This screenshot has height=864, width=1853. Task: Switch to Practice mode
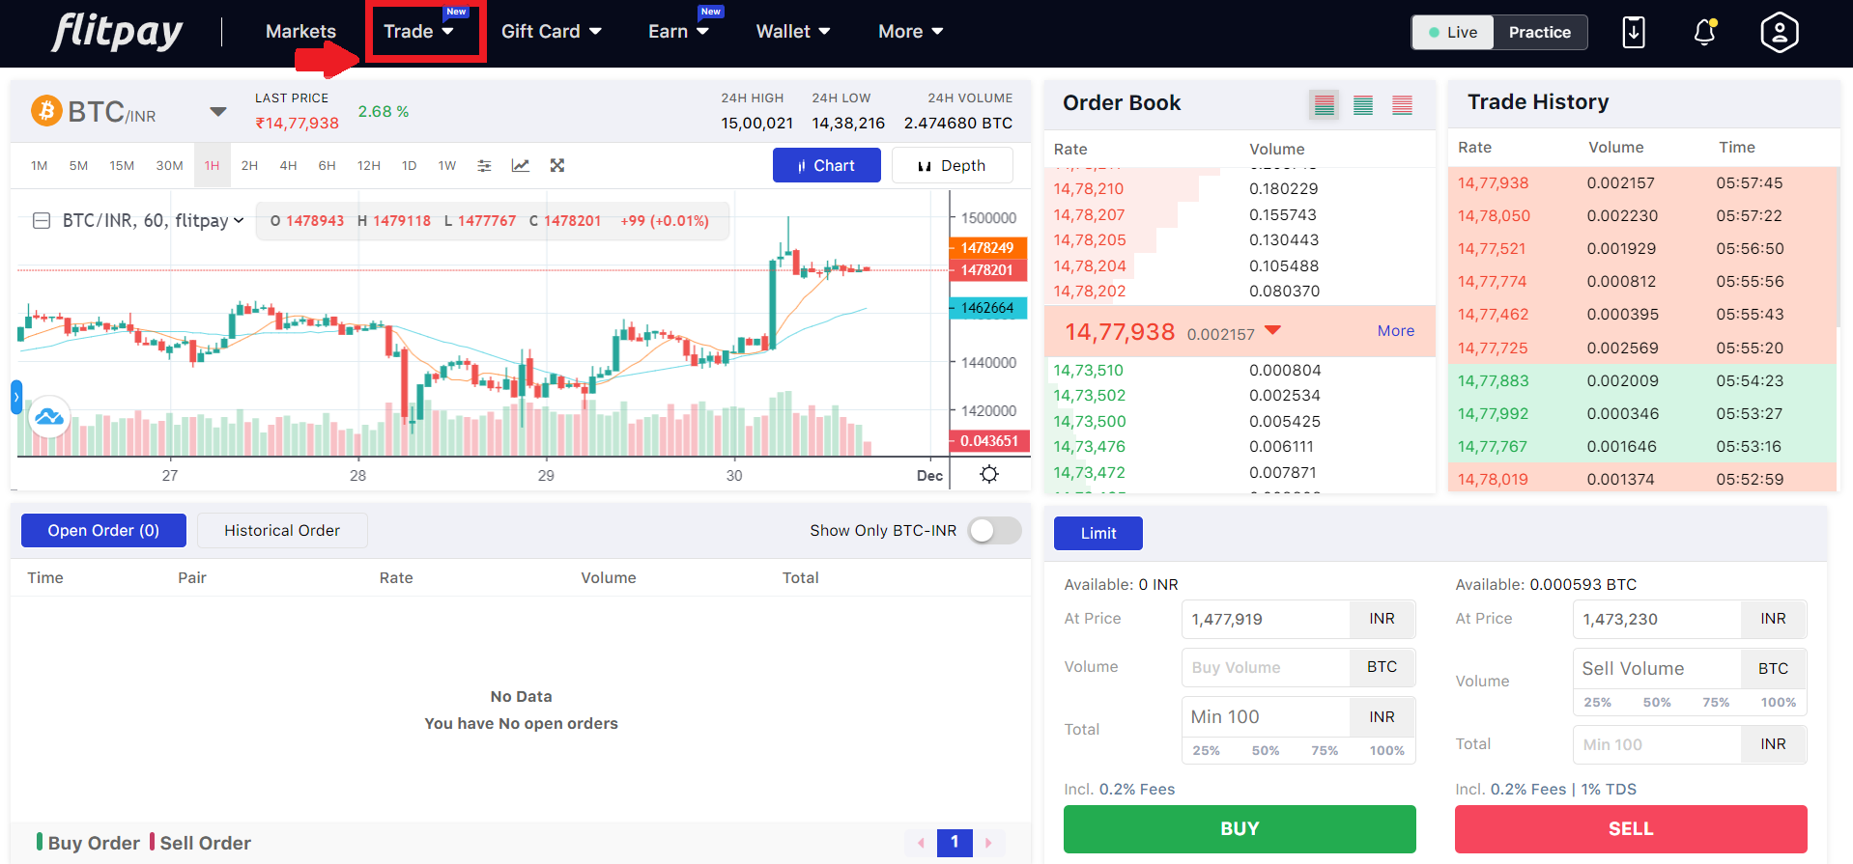(x=1540, y=32)
